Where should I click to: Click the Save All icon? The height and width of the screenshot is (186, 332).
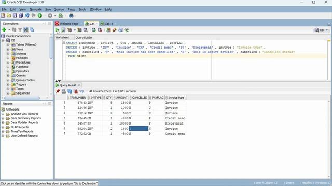(x=21, y=16)
